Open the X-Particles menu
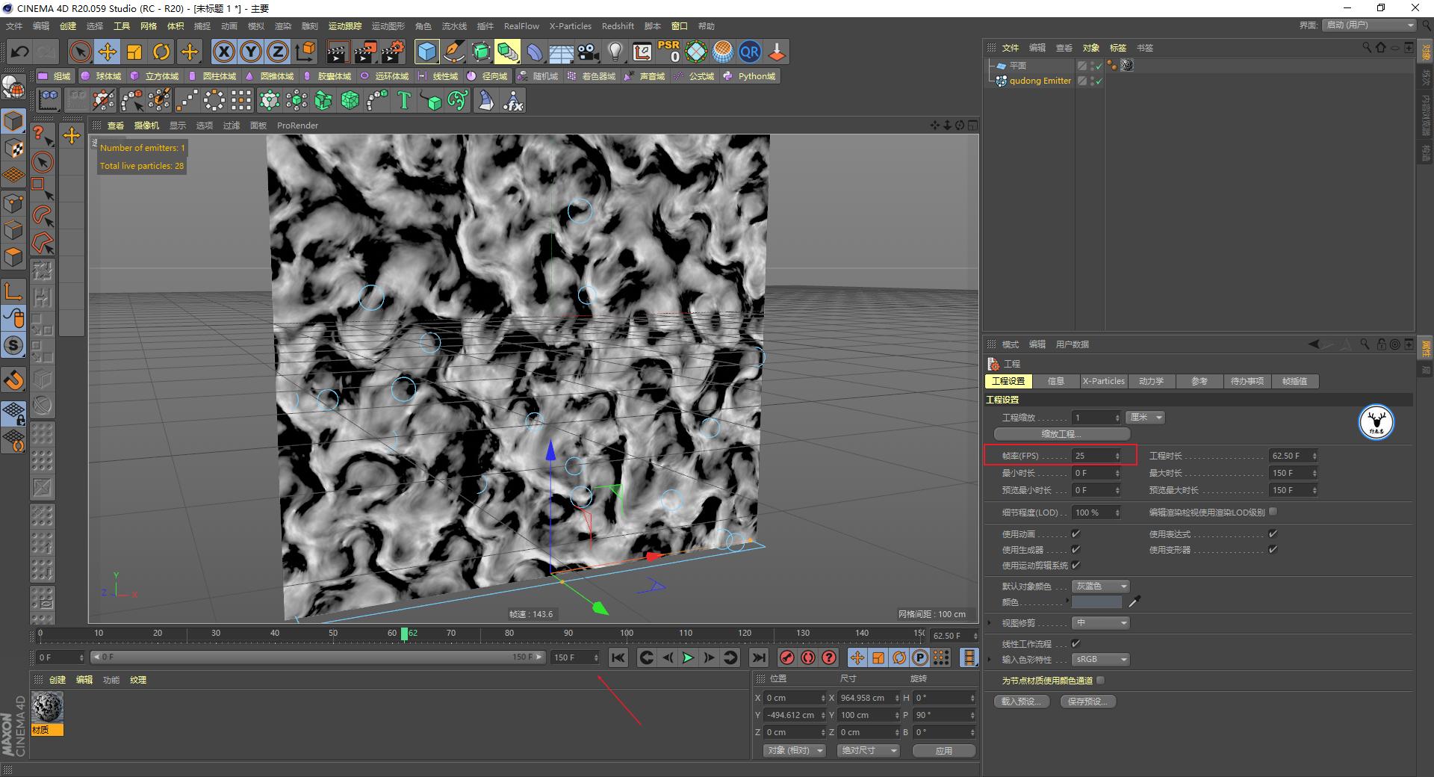The width and height of the screenshot is (1434, 777). tap(570, 25)
